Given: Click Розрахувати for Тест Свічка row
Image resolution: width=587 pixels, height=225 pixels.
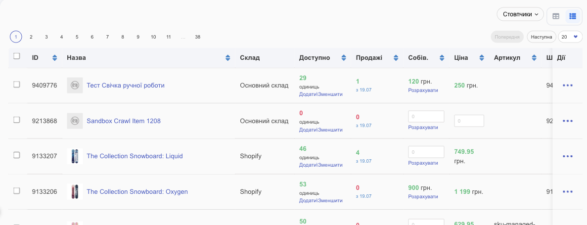Looking at the screenshot, I should (423, 90).
